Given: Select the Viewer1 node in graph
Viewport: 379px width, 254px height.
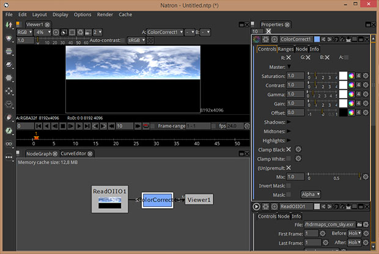Looking at the screenshot, I should tap(199, 200).
